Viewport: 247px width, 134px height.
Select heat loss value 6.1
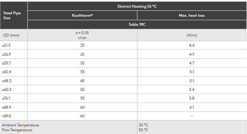click(x=192, y=107)
